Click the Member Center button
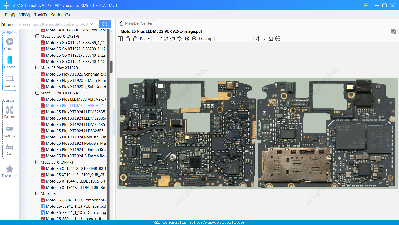 (x=136, y=23)
